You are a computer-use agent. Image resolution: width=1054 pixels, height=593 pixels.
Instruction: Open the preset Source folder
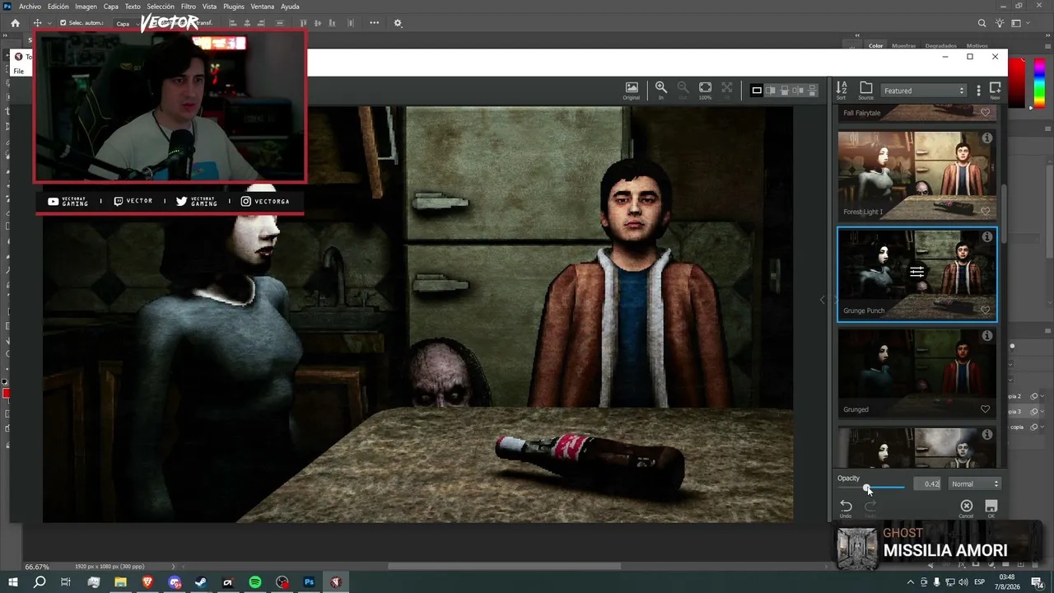(x=865, y=90)
